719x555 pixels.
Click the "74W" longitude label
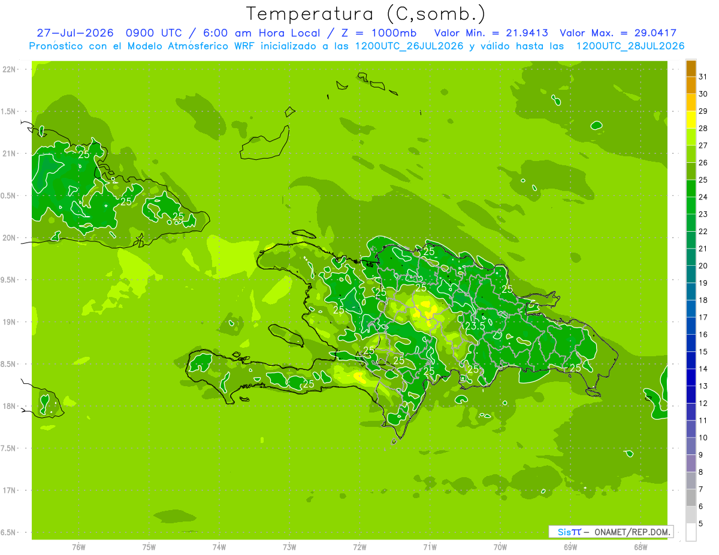[x=219, y=547]
